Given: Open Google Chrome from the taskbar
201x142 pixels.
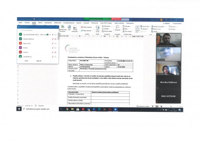Looking at the screenshot, I should (67, 109).
